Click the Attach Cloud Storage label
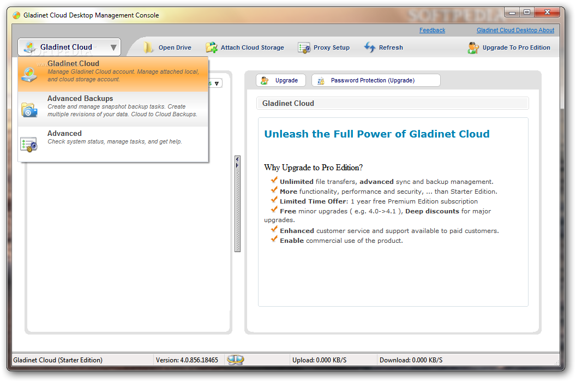The image size is (576, 382). pyautogui.click(x=253, y=47)
